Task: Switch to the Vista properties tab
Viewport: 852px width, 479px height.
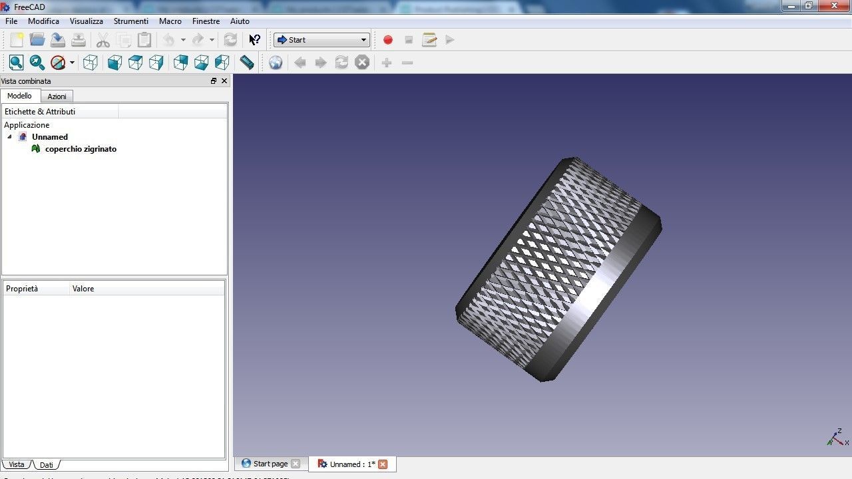Action: 16,464
